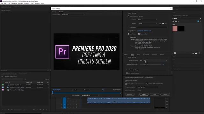The image size is (204, 114).
Task: Open the Graphics menu
Action: pos(27,3)
